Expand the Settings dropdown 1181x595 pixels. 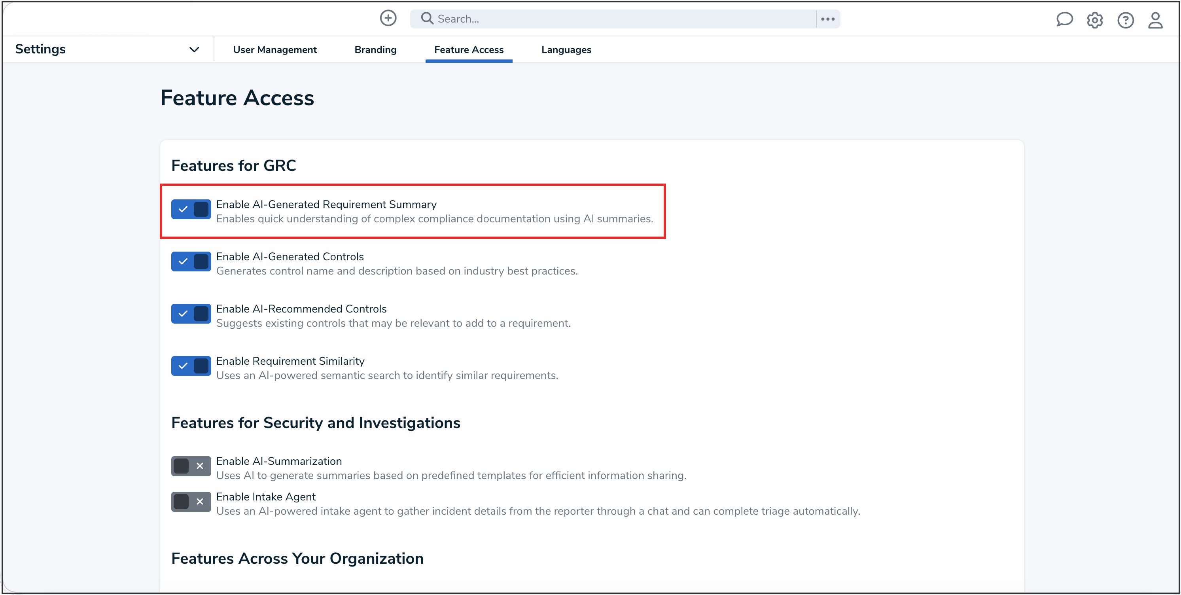click(x=194, y=49)
